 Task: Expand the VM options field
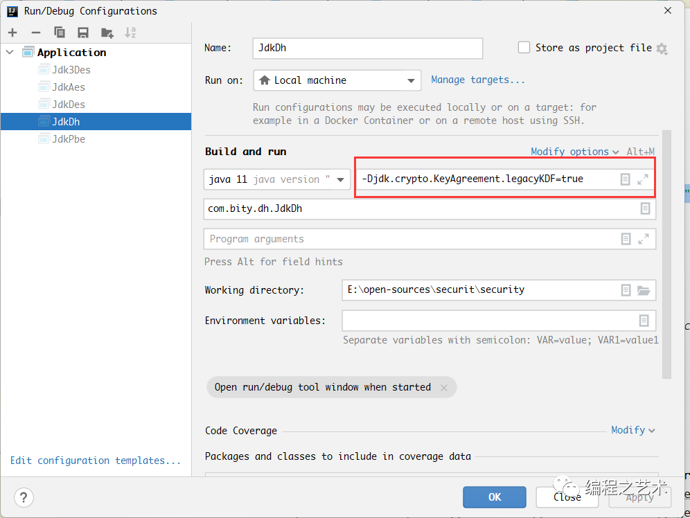643,179
